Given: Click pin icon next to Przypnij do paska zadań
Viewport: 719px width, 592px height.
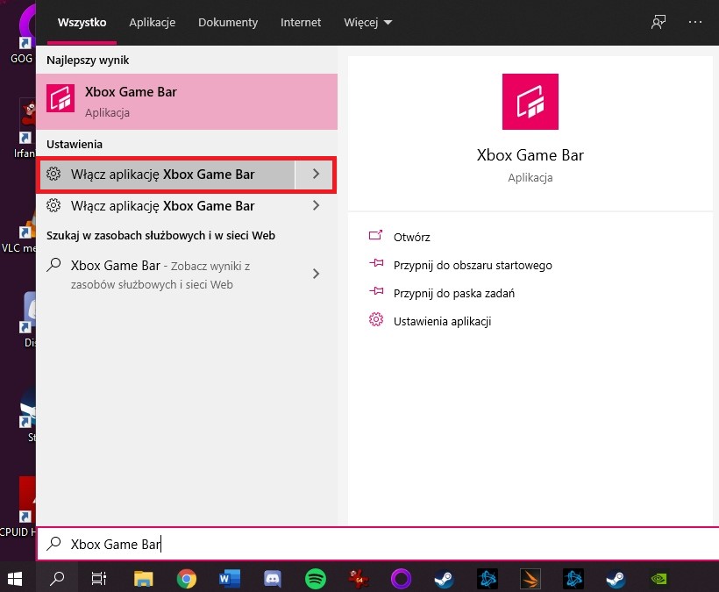Looking at the screenshot, I should pos(376,292).
